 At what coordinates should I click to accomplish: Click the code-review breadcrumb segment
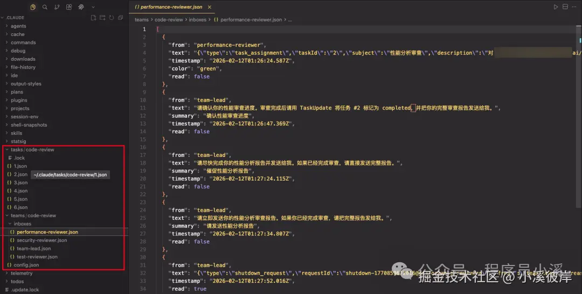pyautogui.click(x=169, y=20)
